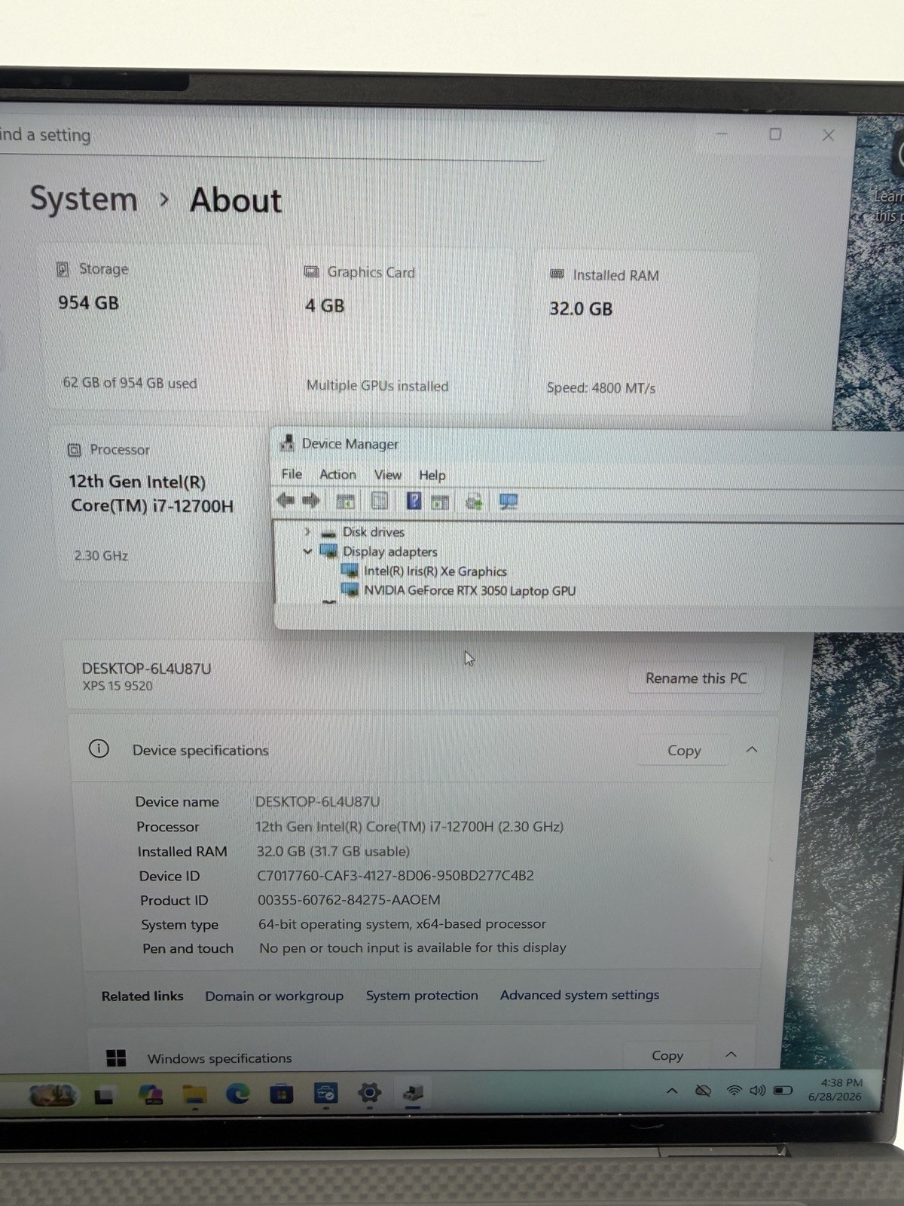This screenshot has height=1206, width=904.
Task: Open the Help menu in Device Manager
Action: (x=432, y=475)
